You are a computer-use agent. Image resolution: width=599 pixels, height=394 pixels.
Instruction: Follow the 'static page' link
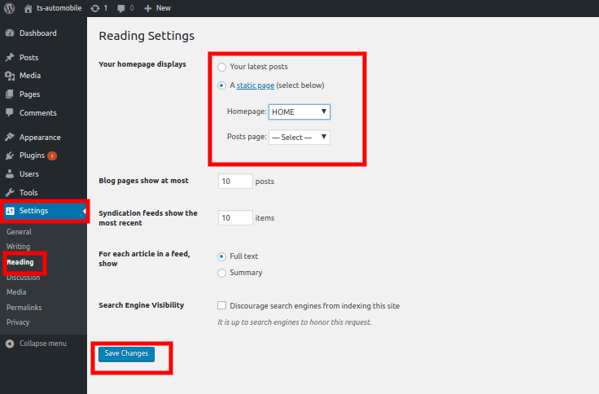[256, 85]
